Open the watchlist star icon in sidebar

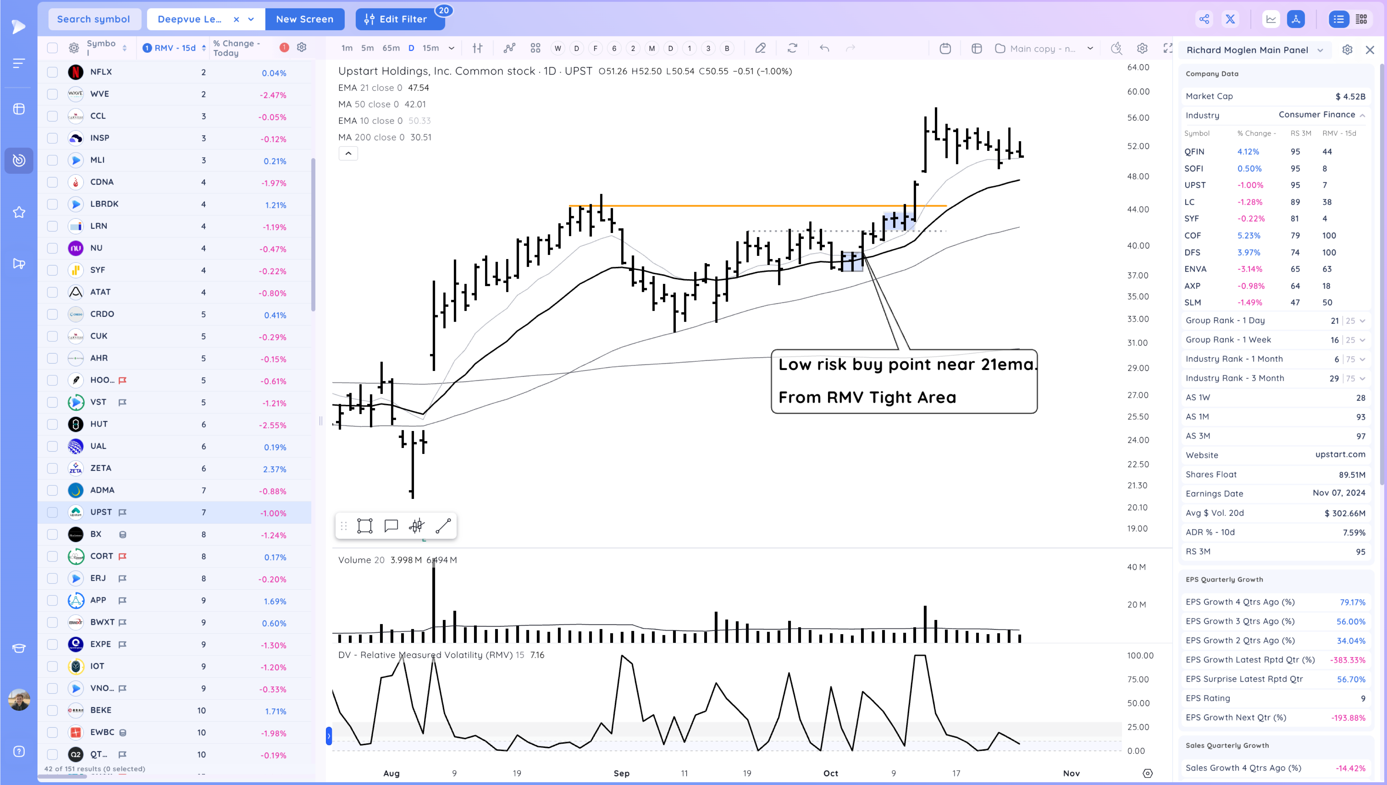pos(19,212)
